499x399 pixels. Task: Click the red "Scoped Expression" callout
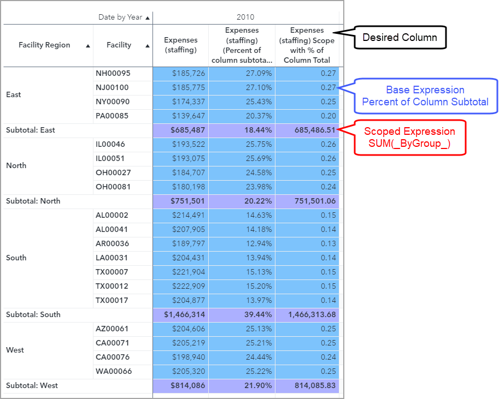[409, 138]
